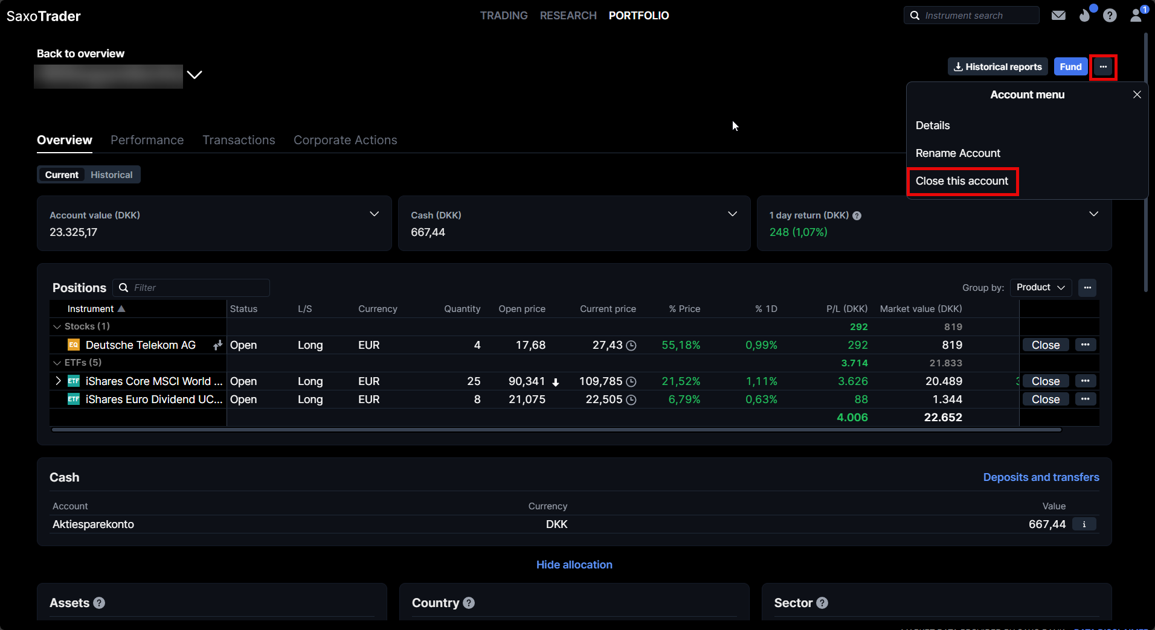The height and width of the screenshot is (630, 1155).
Task: Expand the iShares Core MSCI World row
Action: point(58,381)
